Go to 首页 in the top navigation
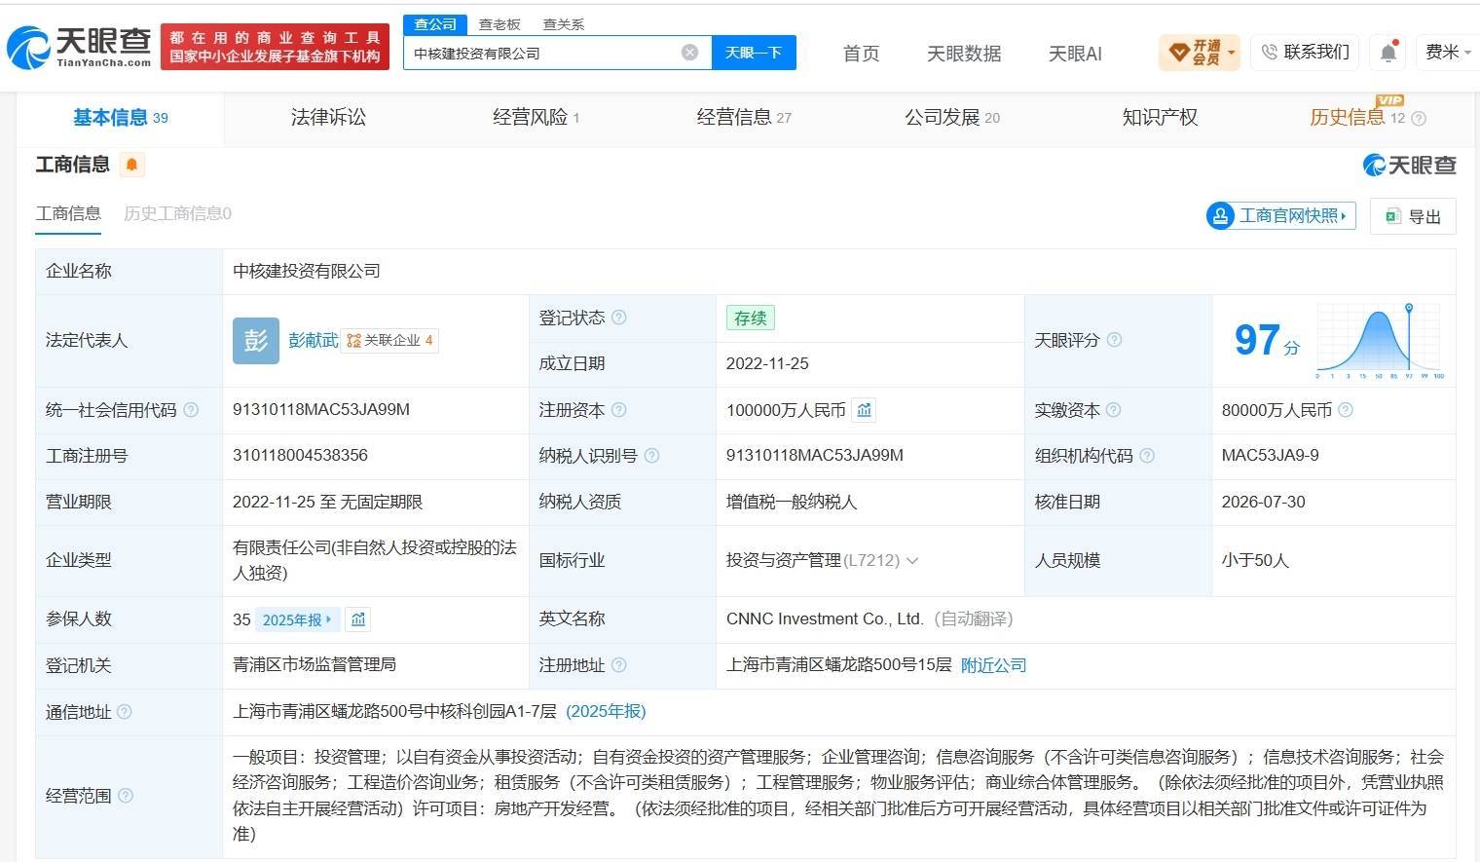Viewport: 1480px width, 862px height. click(861, 54)
